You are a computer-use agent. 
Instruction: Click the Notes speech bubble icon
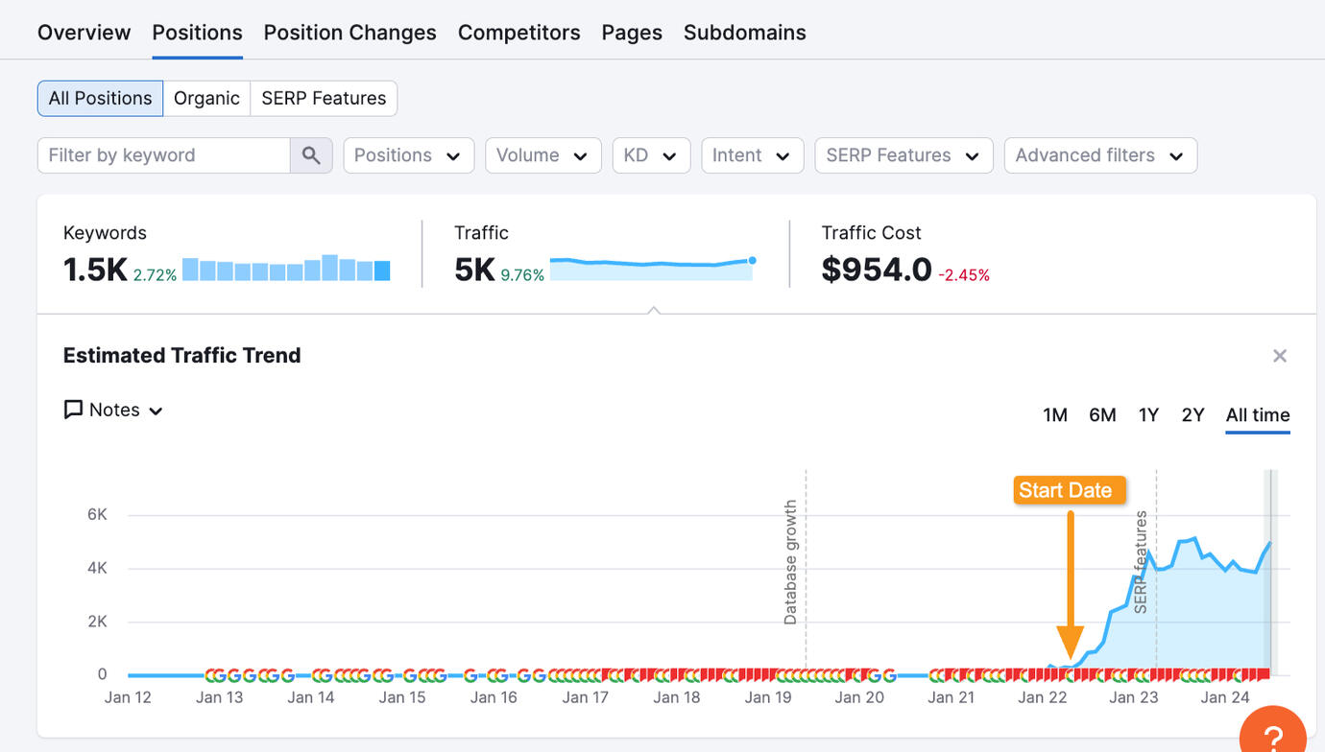[x=73, y=410]
